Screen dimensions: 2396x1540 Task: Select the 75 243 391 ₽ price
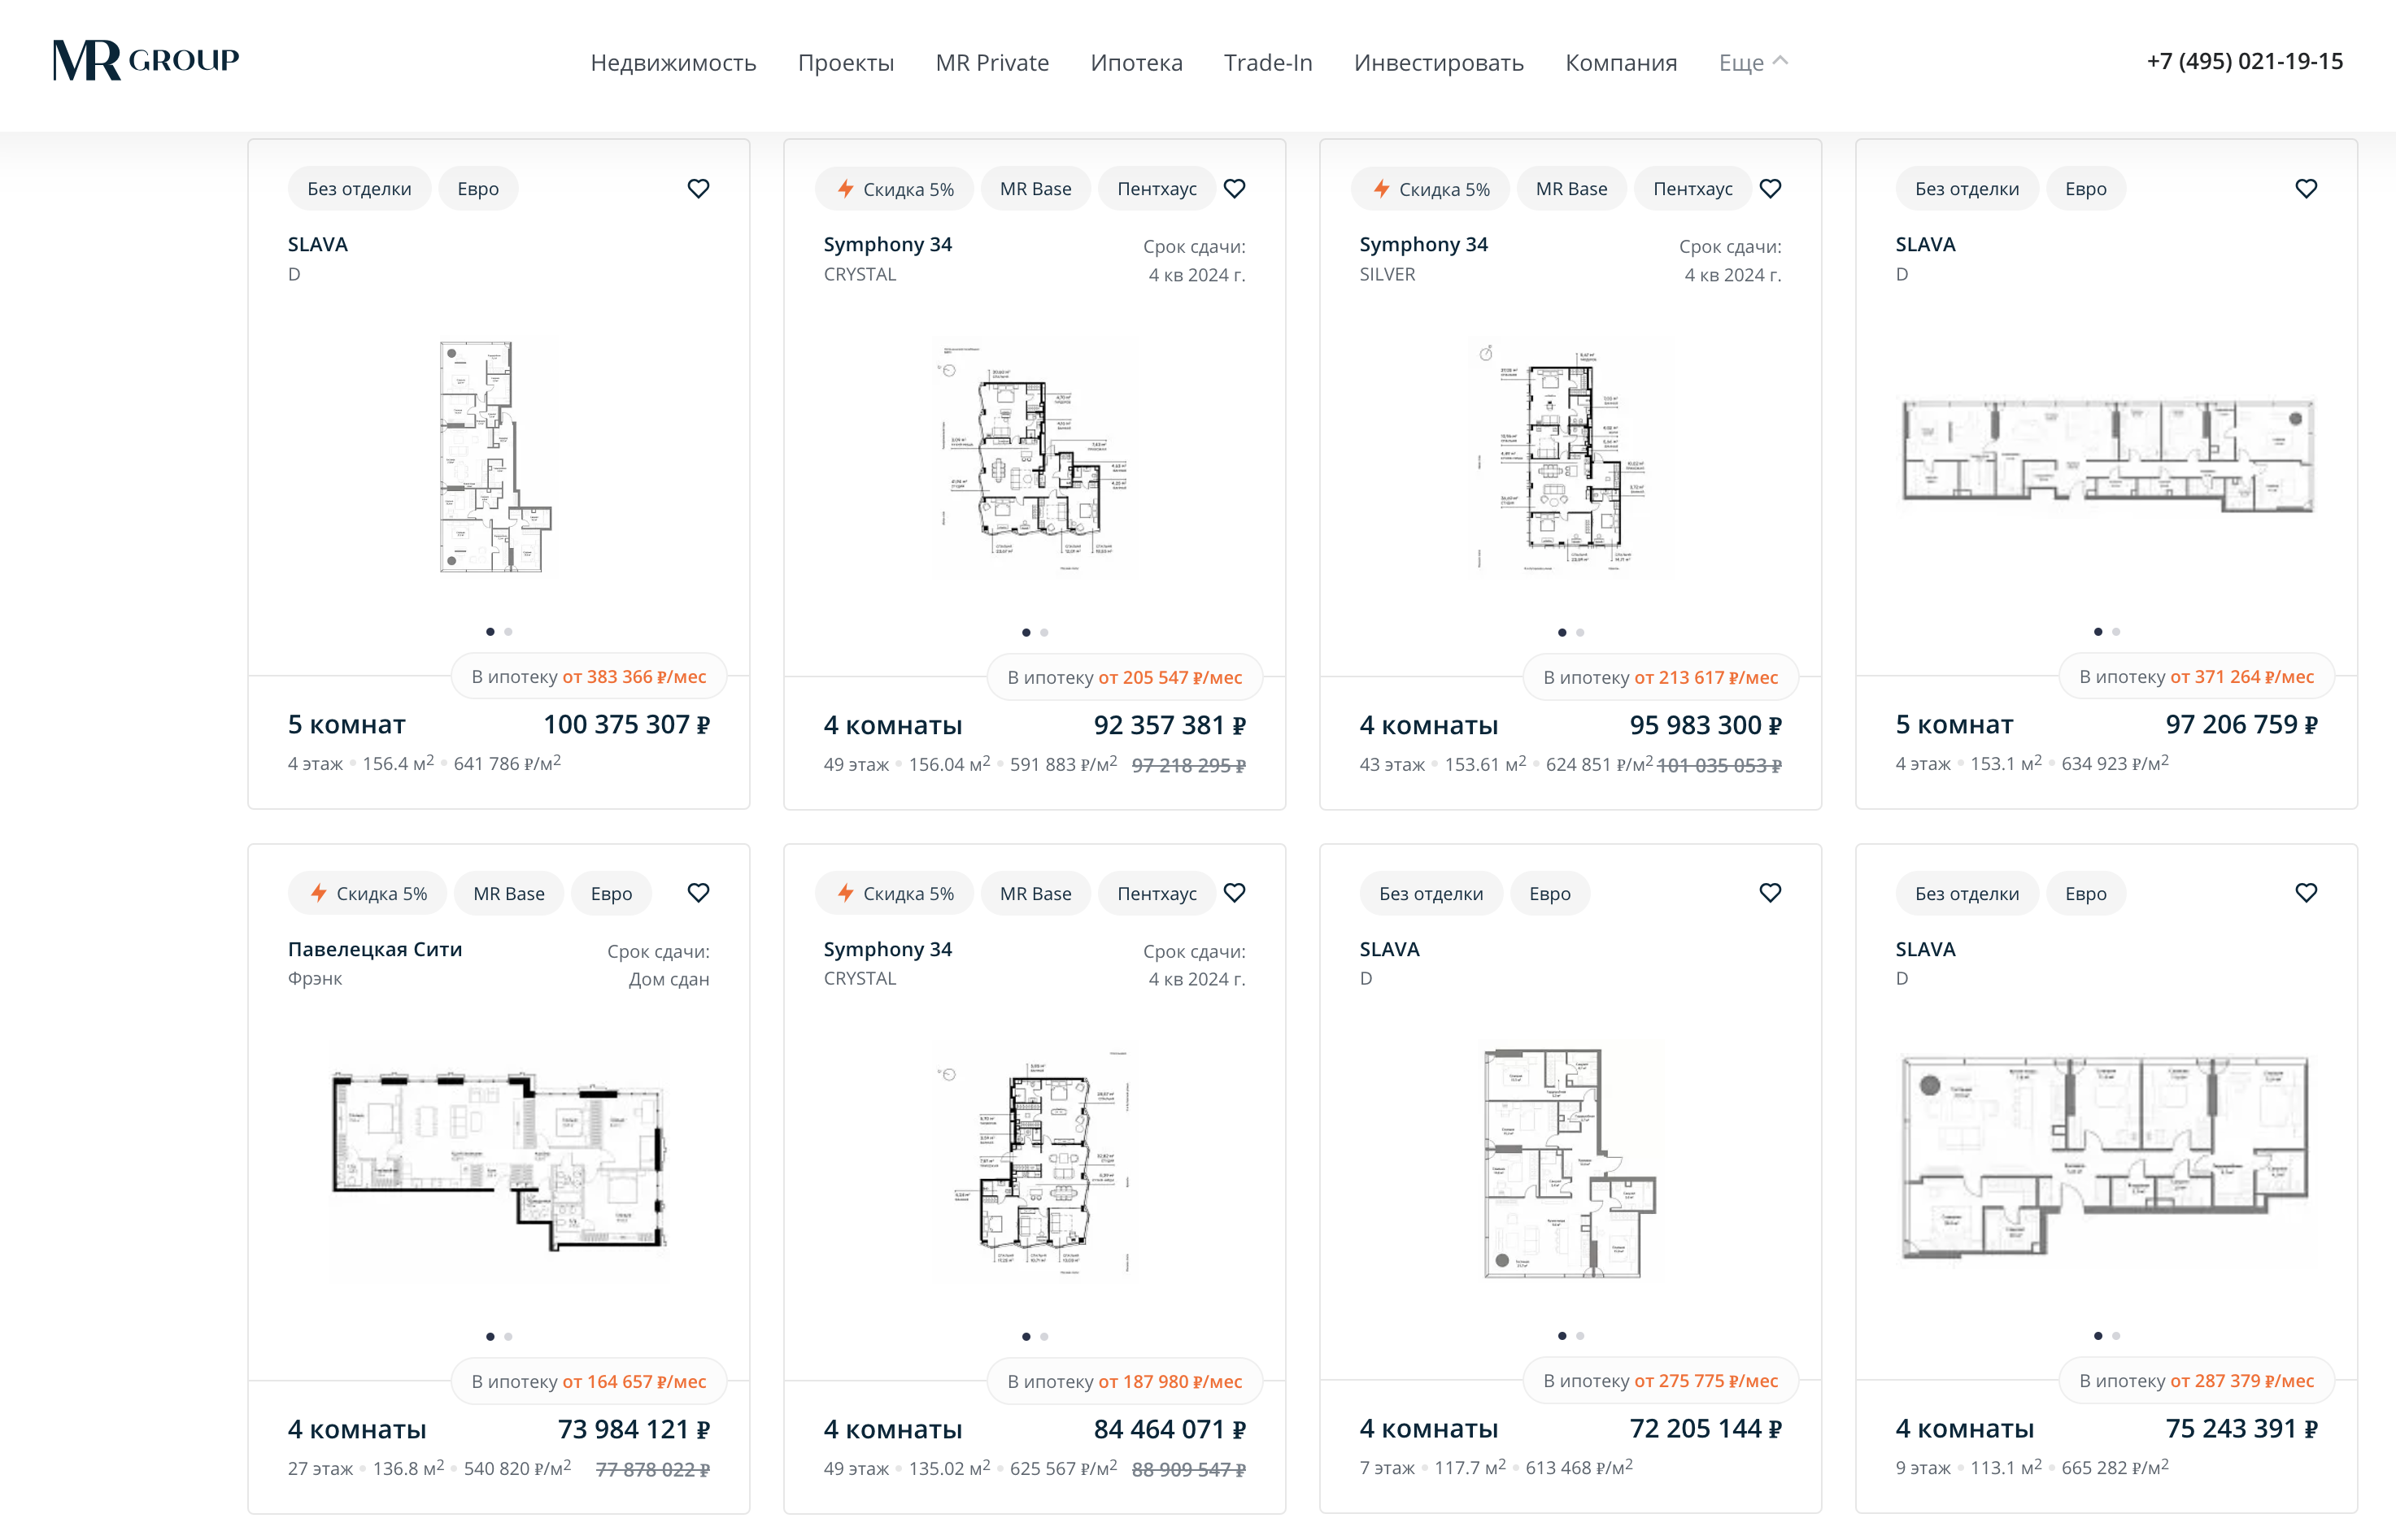coord(2241,1428)
